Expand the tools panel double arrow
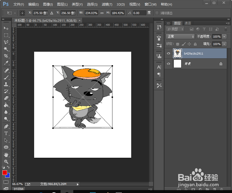The height and width of the screenshot is (193, 232). click(x=3, y=19)
